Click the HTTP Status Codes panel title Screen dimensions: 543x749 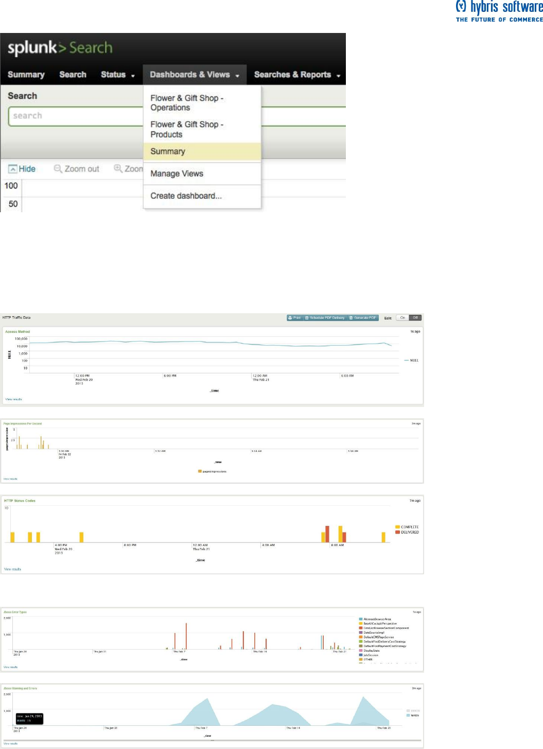(x=20, y=501)
